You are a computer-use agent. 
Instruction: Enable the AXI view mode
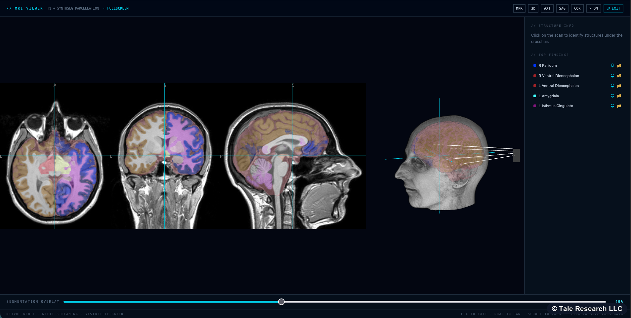pyautogui.click(x=546, y=8)
